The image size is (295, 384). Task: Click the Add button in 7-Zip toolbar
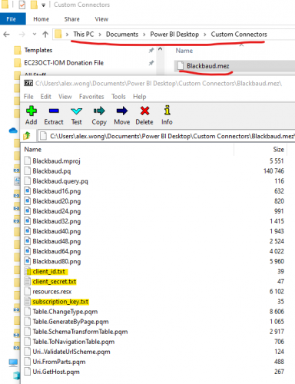tap(31, 115)
